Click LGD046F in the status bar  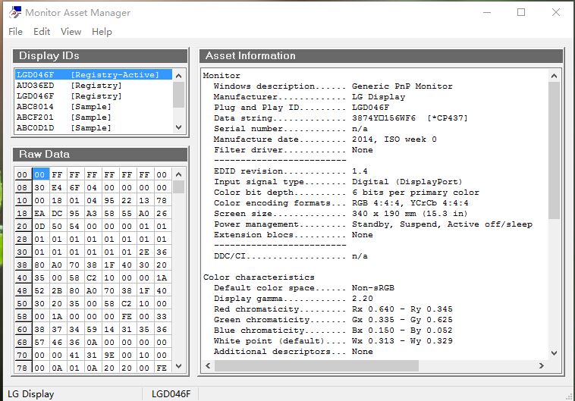(171, 394)
